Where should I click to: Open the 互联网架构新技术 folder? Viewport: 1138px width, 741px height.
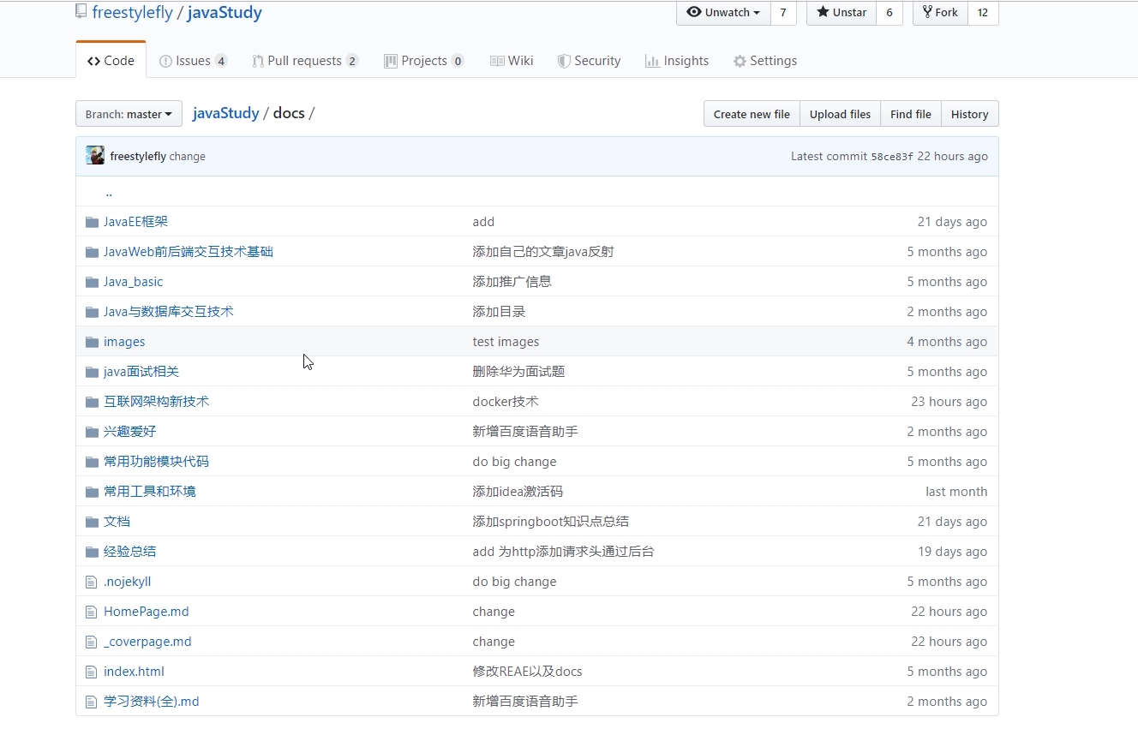point(156,402)
